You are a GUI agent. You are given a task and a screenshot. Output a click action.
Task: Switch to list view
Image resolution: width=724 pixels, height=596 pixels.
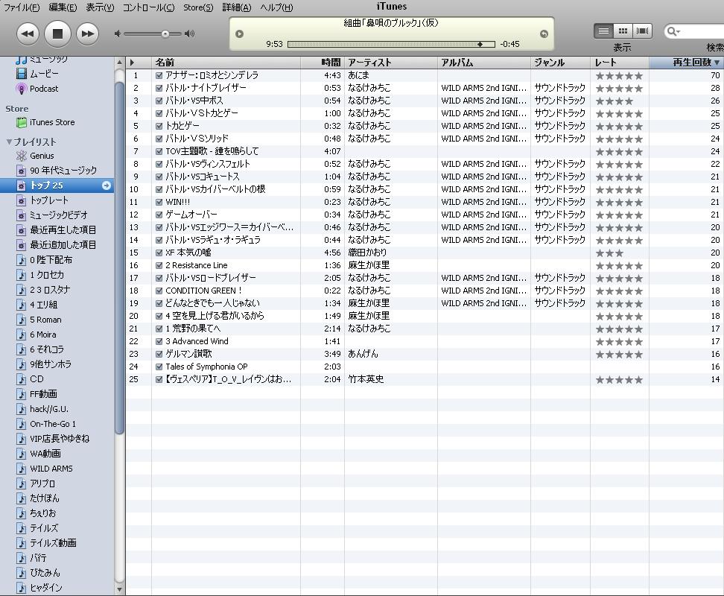[603, 31]
